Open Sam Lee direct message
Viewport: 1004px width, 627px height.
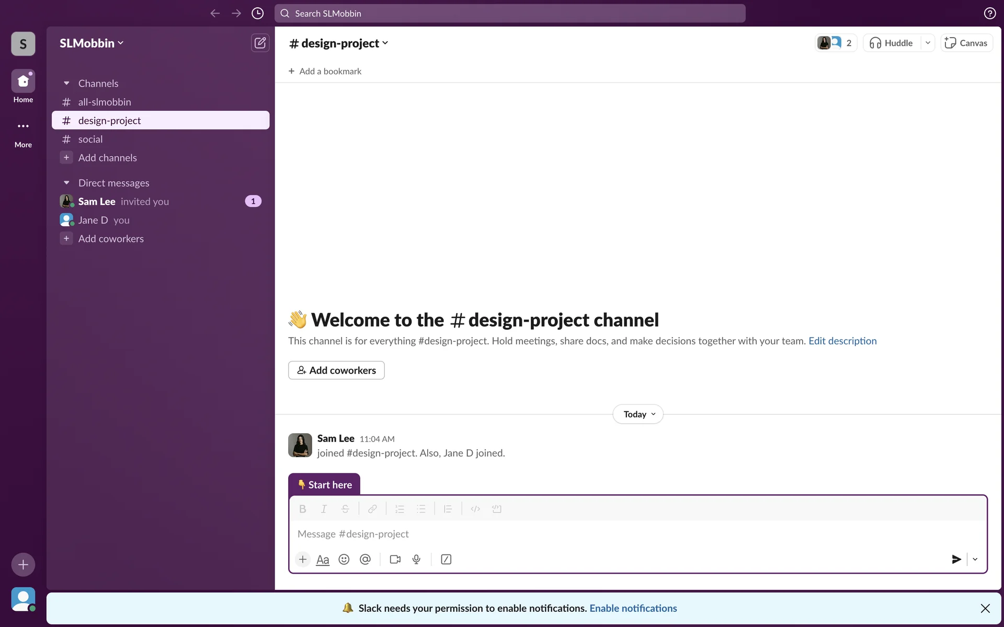tap(97, 202)
